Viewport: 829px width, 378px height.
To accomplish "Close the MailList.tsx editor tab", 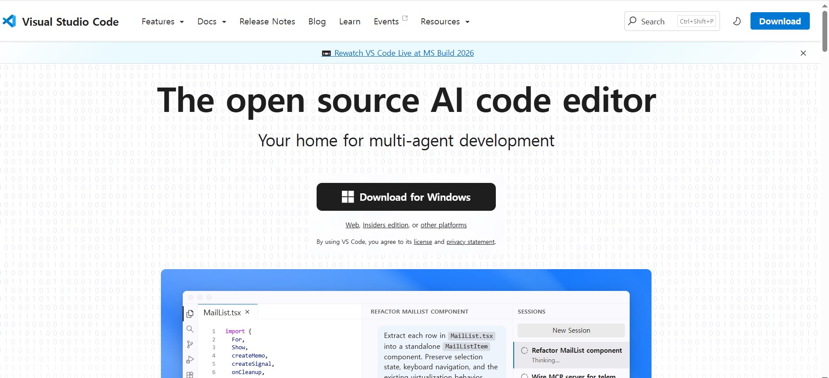I will (x=247, y=312).
